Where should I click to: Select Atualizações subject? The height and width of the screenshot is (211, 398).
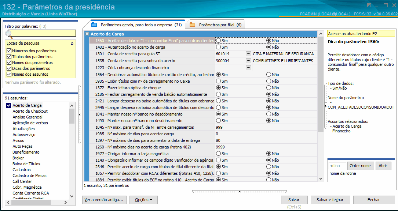pyautogui.click(x=23, y=129)
